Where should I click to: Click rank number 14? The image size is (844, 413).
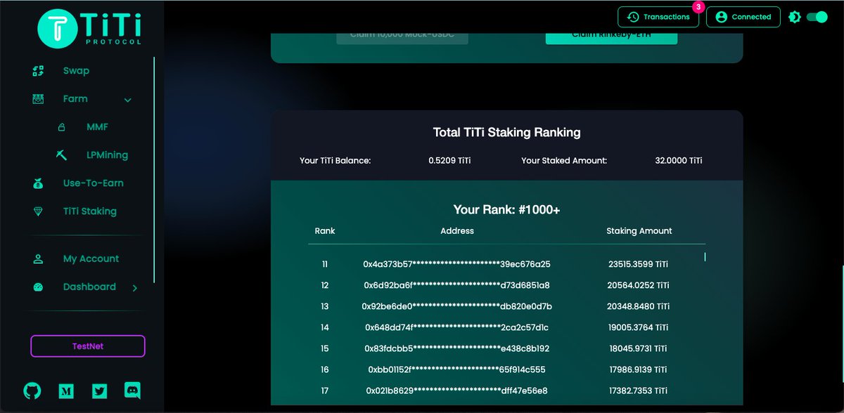(x=325, y=327)
